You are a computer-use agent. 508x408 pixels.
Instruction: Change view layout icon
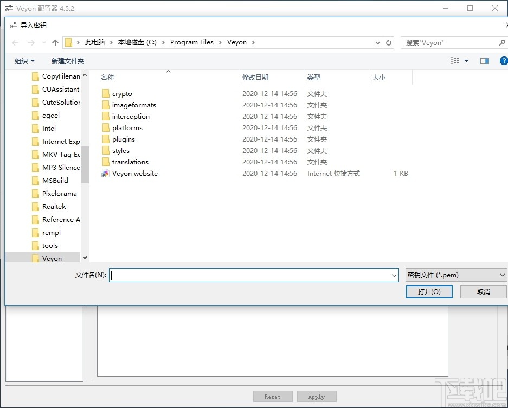pos(455,61)
